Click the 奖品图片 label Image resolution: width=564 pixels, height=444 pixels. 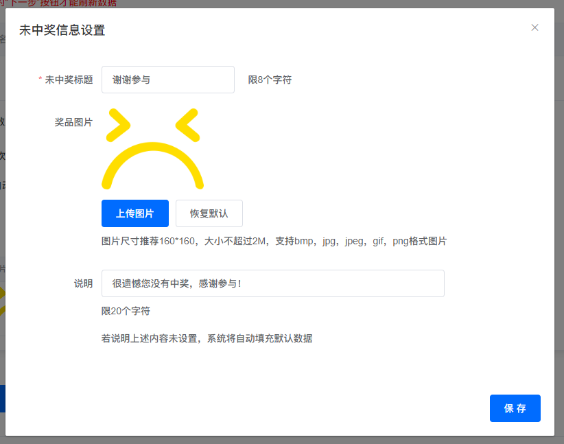click(x=73, y=122)
